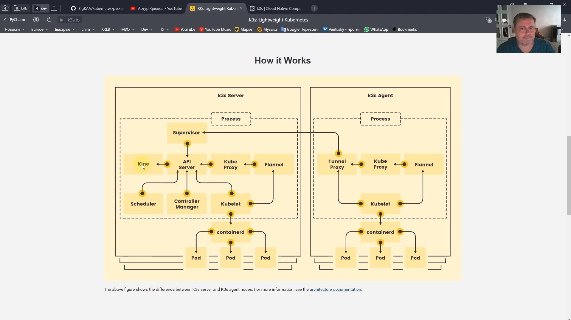Screen dimensions: 571x320
Task: Click the 'How it Works' heading
Action: 283,60
